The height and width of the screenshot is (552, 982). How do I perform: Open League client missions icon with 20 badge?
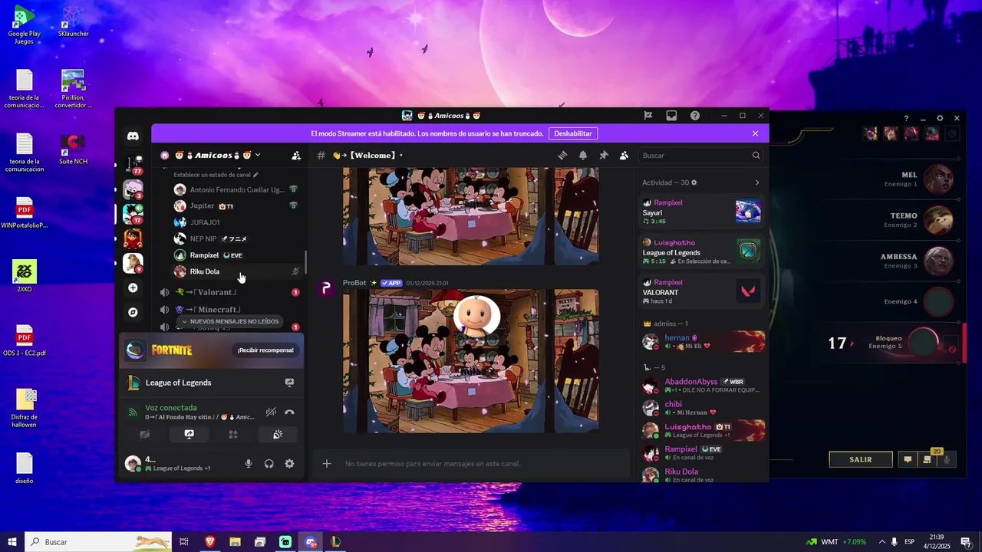pyautogui.click(x=927, y=459)
